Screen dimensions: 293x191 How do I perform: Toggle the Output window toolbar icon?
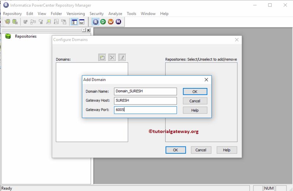click(82, 22)
